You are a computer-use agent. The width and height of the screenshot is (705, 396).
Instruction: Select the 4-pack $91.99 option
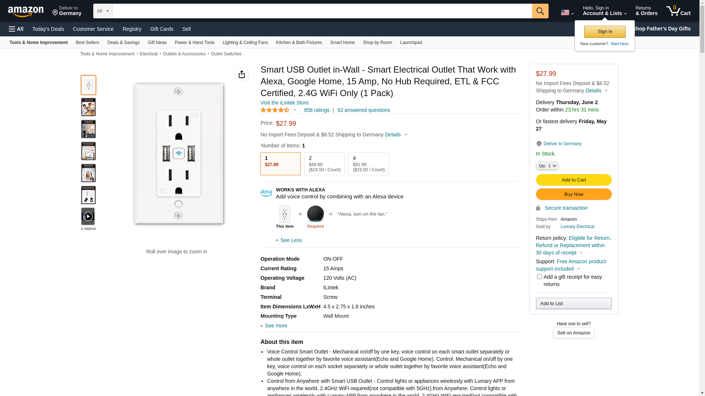point(368,164)
